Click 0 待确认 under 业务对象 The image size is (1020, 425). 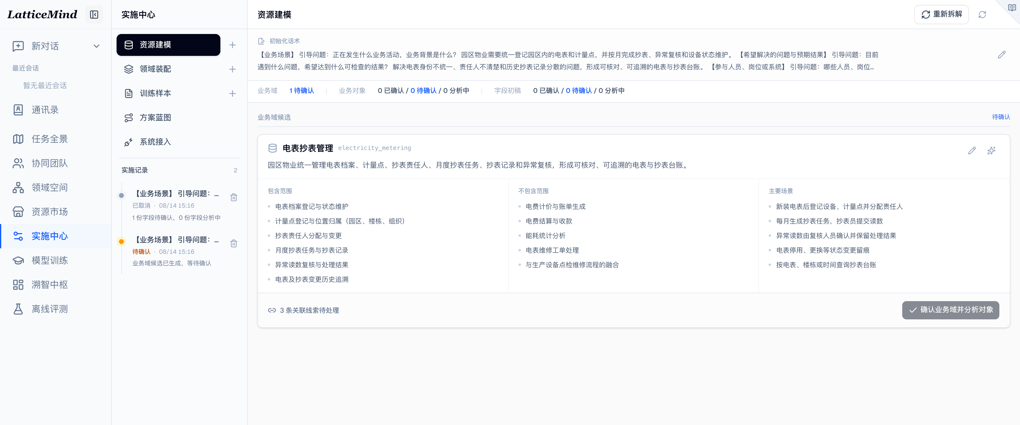423,91
